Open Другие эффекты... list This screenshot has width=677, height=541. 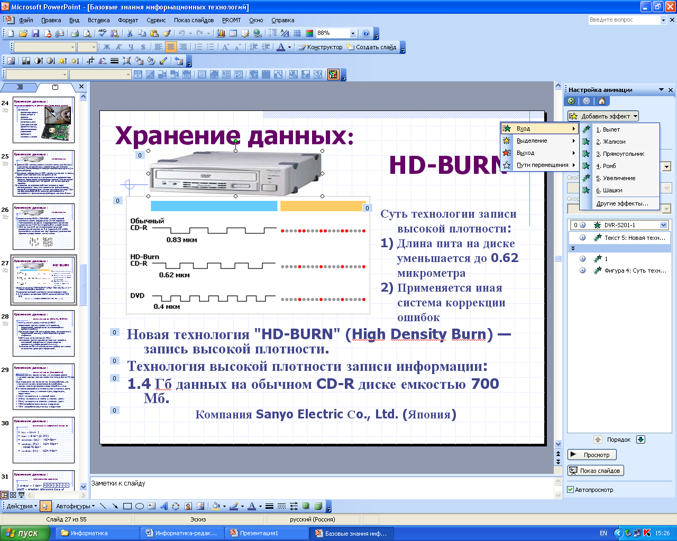tap(620, 203)
